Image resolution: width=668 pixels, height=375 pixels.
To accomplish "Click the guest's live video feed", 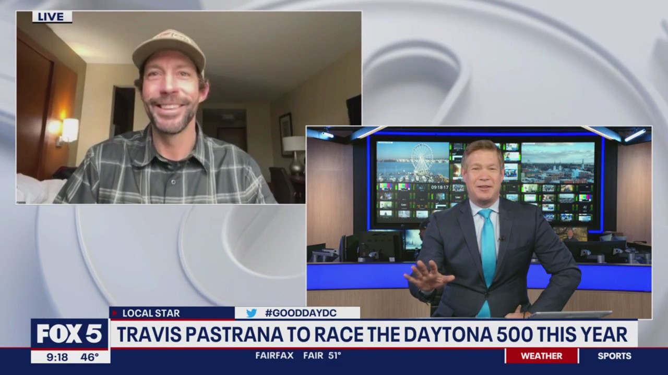I will click(189, 107).
